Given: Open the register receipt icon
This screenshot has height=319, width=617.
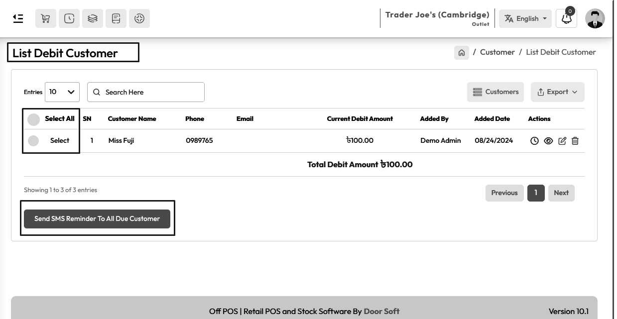Looking at the screenshot, I should 116,18.
